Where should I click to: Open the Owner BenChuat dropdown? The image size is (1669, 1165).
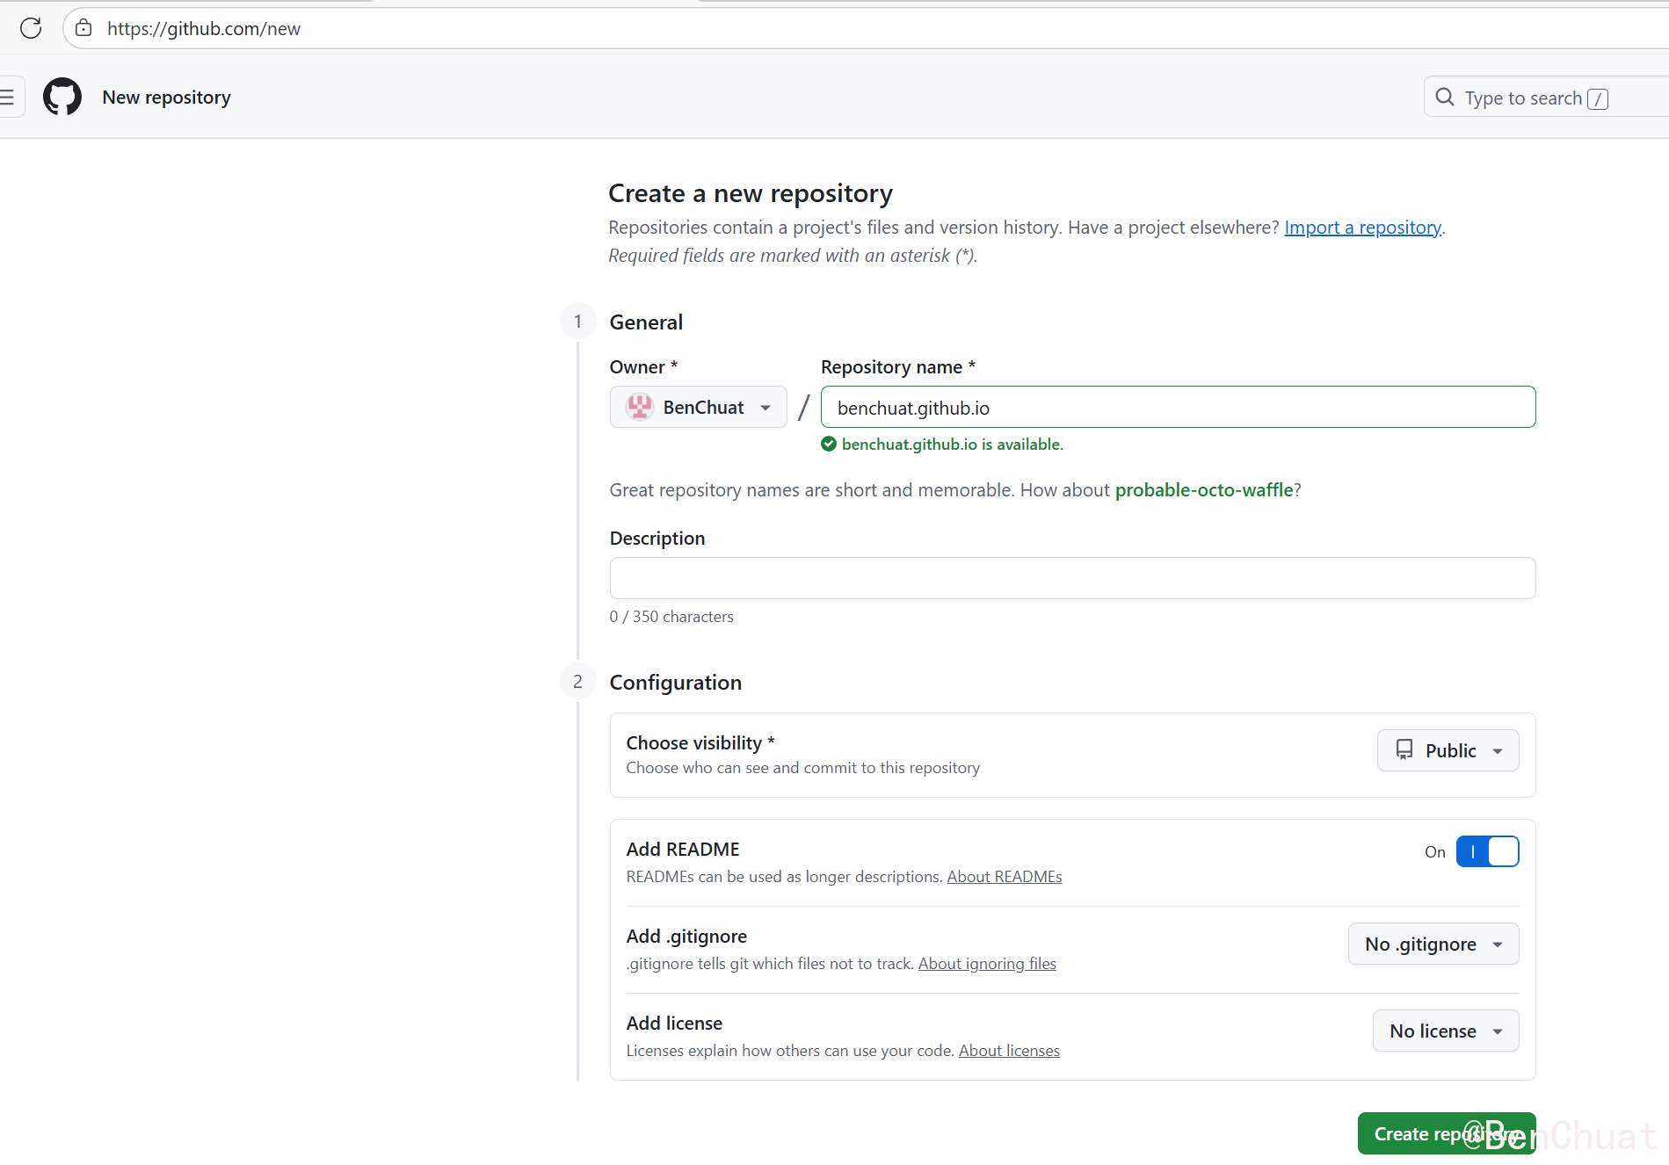[699, 407]
